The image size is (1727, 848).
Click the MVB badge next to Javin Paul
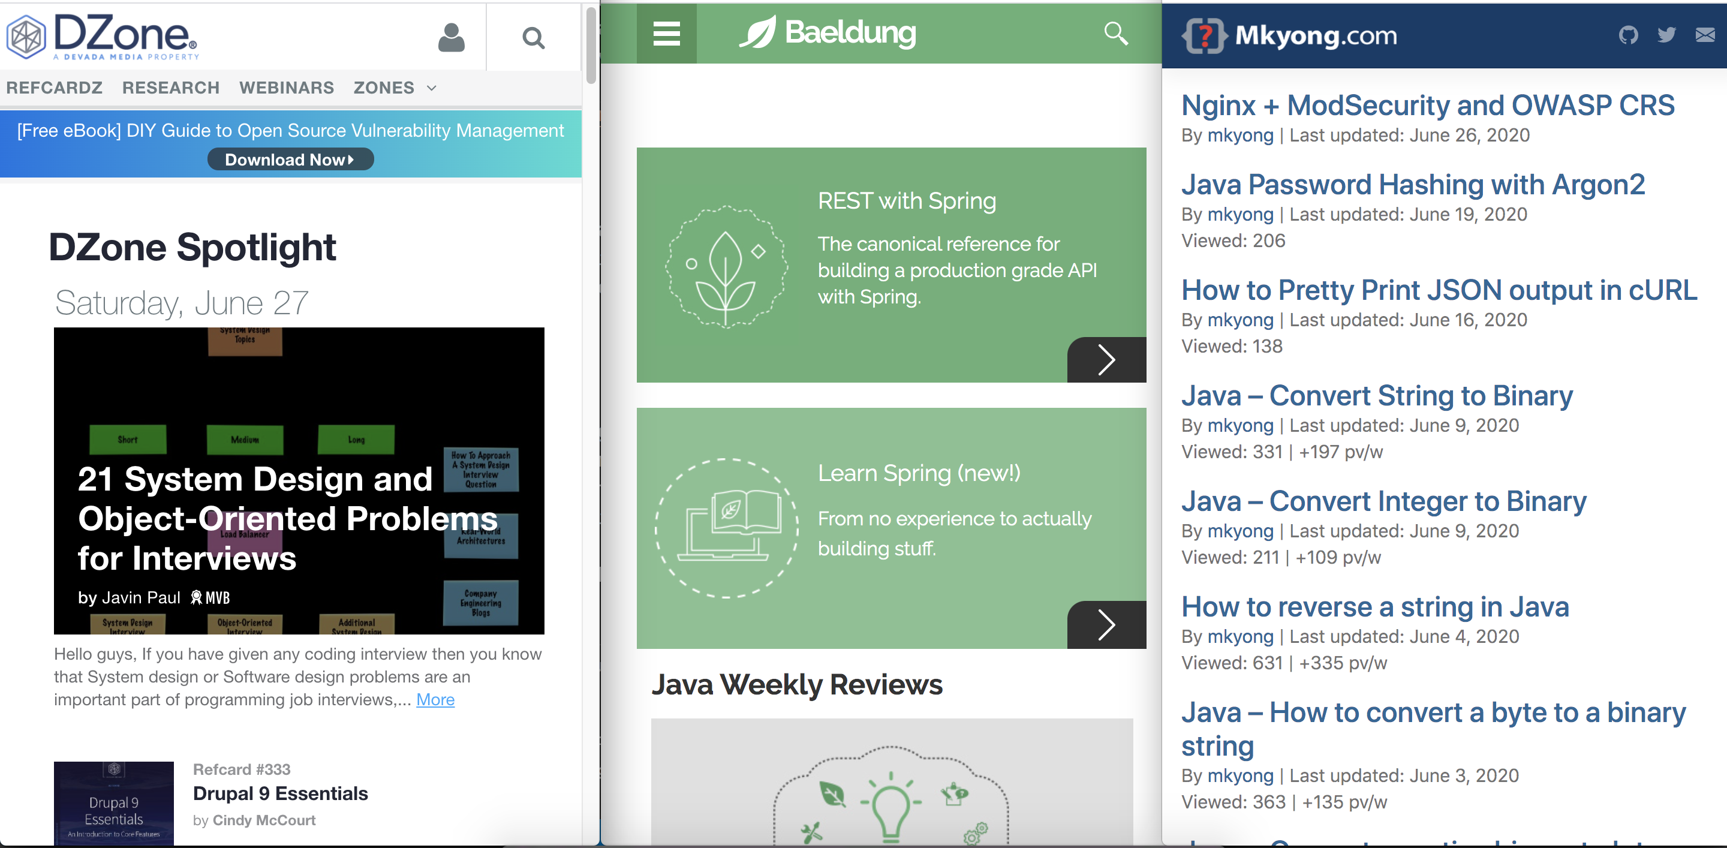pyautogui.click(x=210, y=597)
